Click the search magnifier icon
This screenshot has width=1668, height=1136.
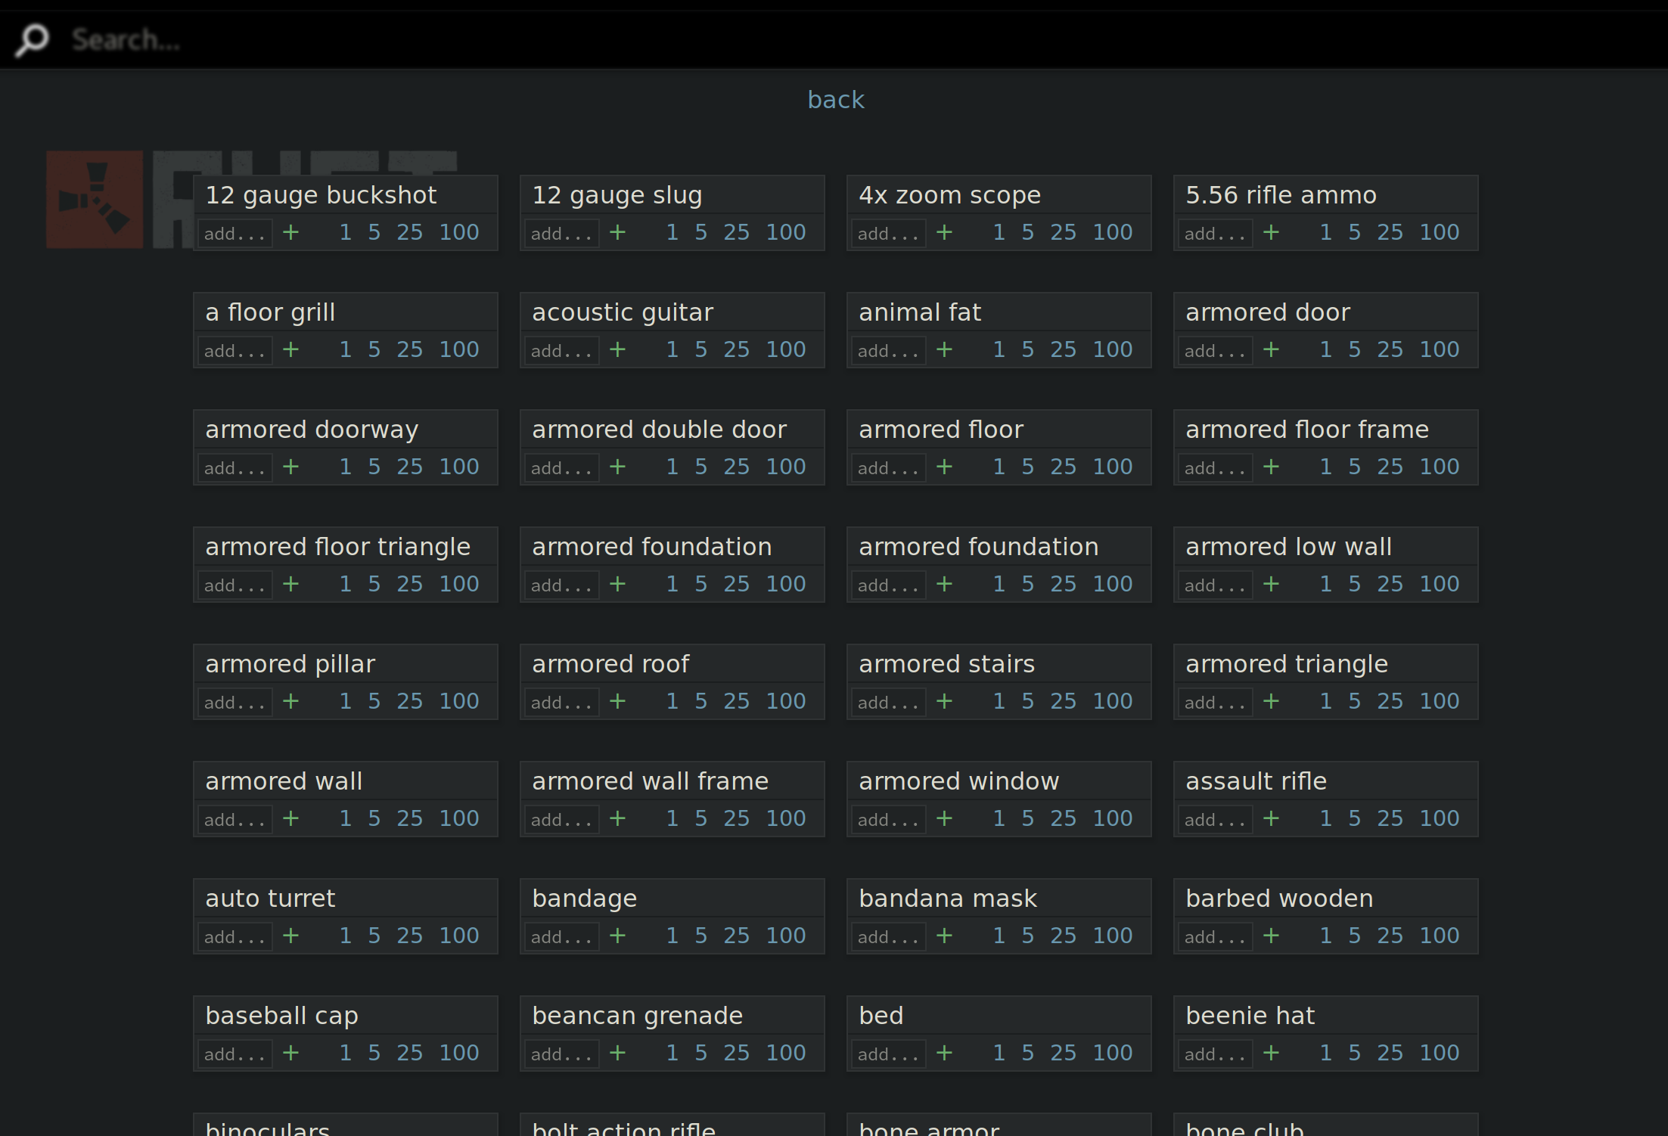[x=33, y=39]
